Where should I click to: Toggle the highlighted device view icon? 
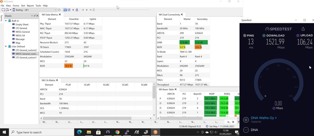tap(65, 10)
